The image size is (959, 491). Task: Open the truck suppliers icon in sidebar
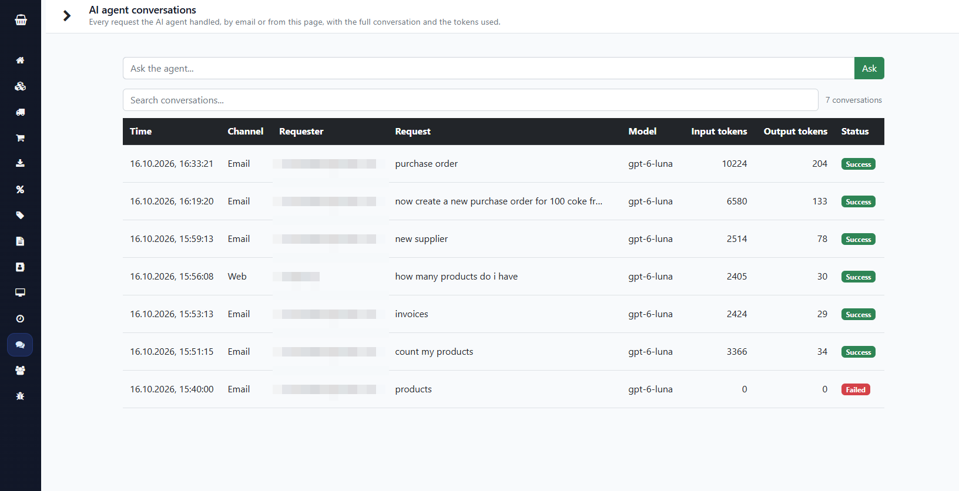pos(20,112)
